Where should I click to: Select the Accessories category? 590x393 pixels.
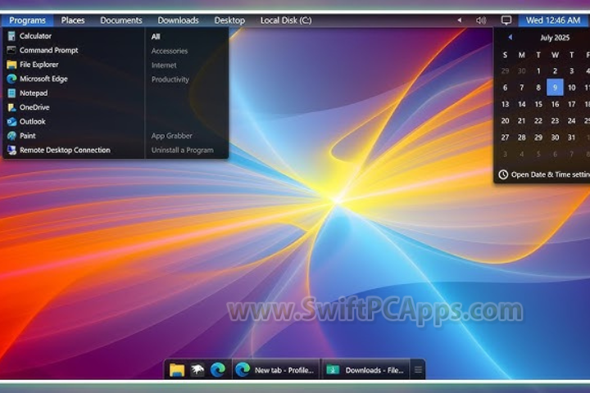pyautogui.click(x=170, y=51)
